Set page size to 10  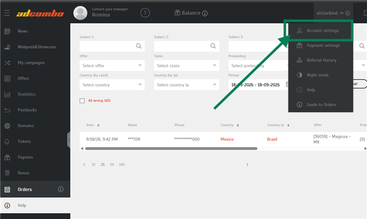pos(93,165)
